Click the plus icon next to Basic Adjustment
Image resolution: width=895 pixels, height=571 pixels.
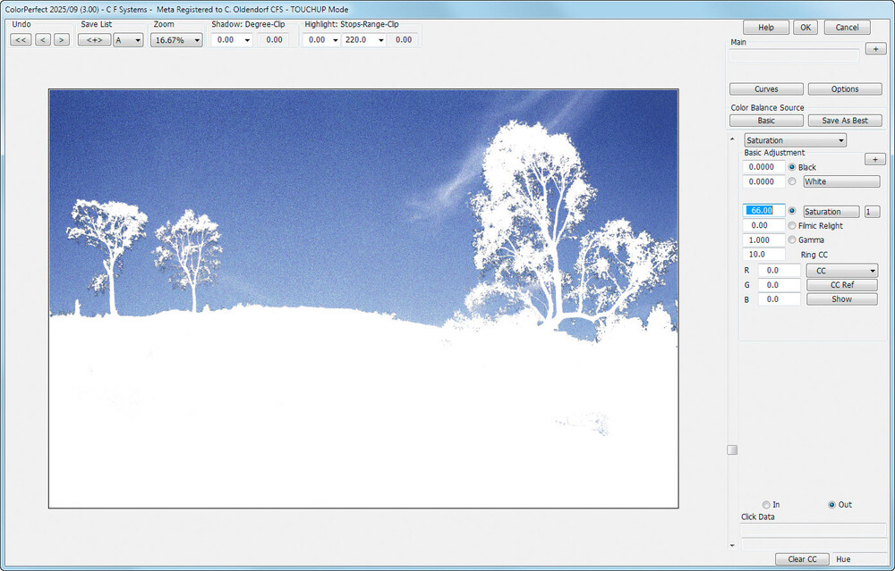click(875, 158)
